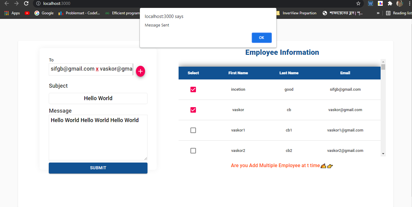Click the pointing finger emoji after the orange text
The height and width of the screenshot is (207, 412).
tap(330, 166)
